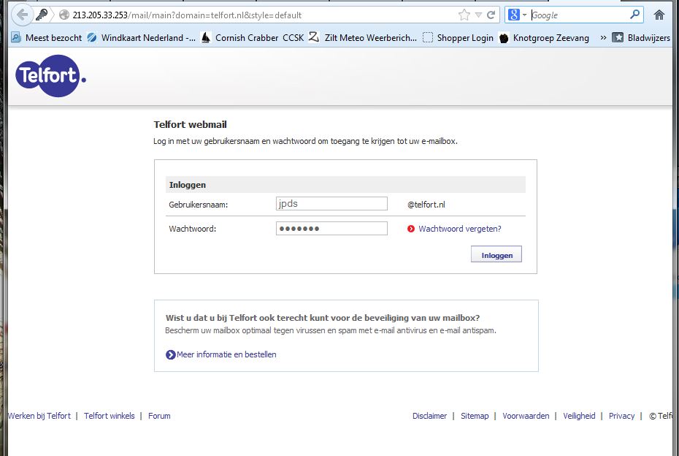This screenshot has height=456, width=679.
Task: Open Zilt Meteo Weerberichten bookmark
Action: click(363, 38)
